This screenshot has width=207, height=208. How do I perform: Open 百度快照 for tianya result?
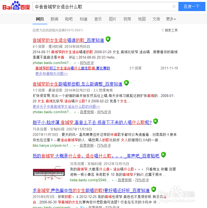[87, 146]
